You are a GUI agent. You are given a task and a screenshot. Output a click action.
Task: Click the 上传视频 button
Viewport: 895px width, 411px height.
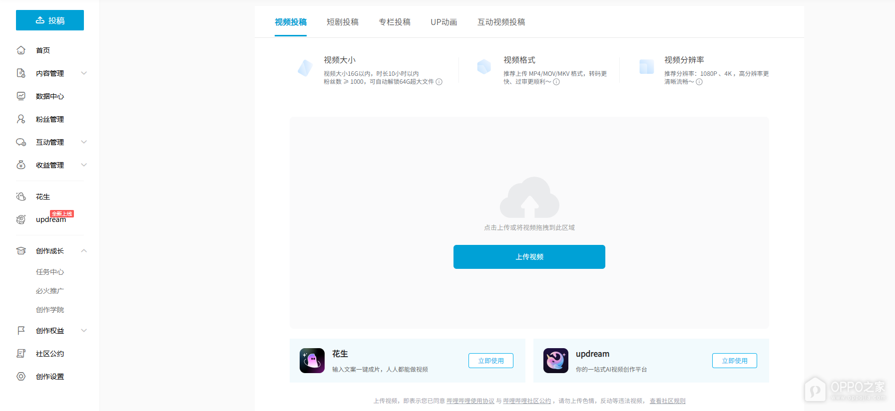(x=529, y=257)
